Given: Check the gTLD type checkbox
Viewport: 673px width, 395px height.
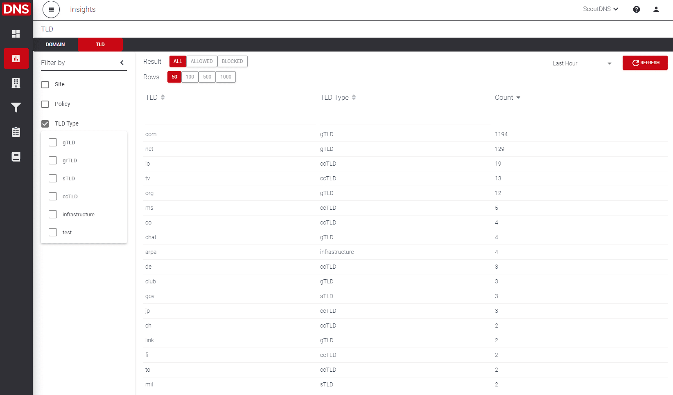Looking at the screenshot, I should pos(53,142).
